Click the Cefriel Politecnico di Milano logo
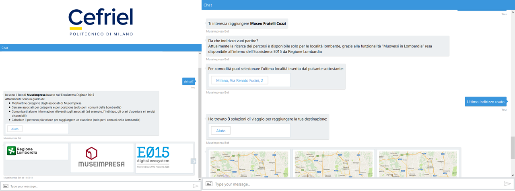Screen dimensions: 515x191 [101, 22]
